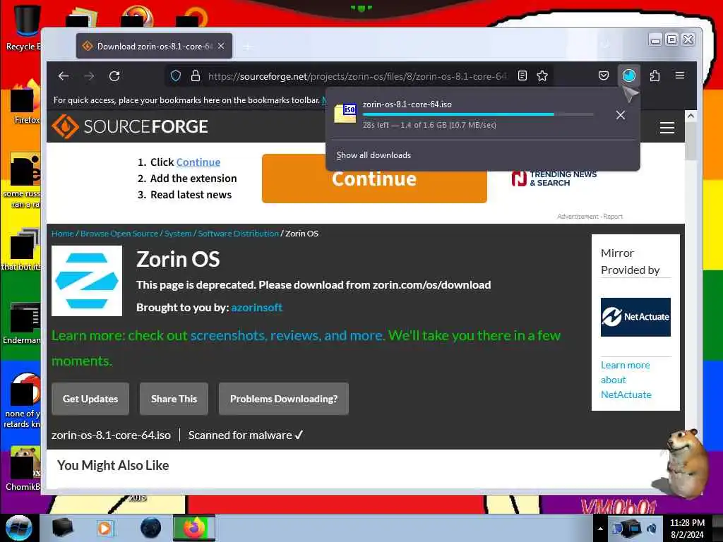Click the zorin-os-8.1-core-64.iso file icon
The height and width of the screenshot is (542, 723).
[345, 114]
